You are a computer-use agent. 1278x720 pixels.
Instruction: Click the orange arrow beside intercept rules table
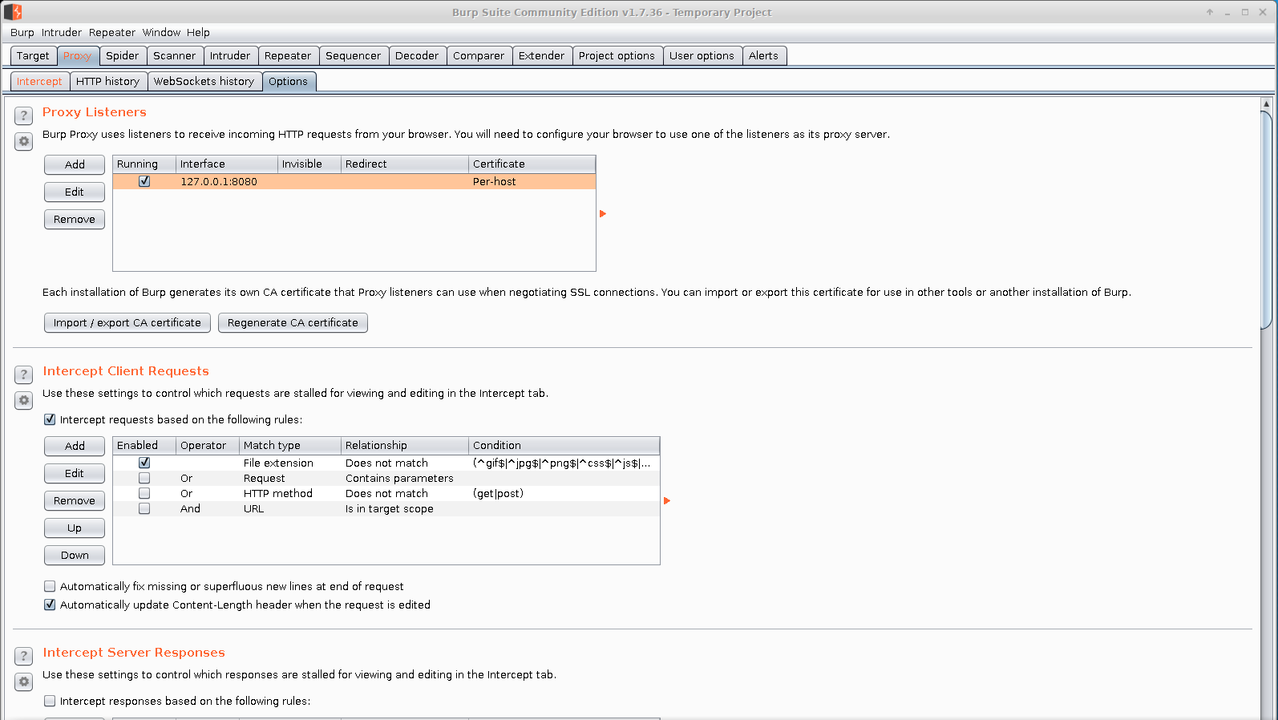point(667,501)
